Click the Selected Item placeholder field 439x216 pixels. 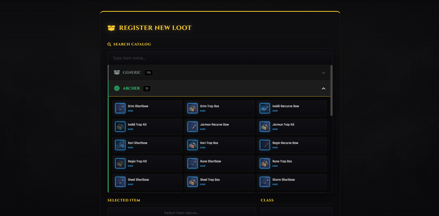coord(182,212)
